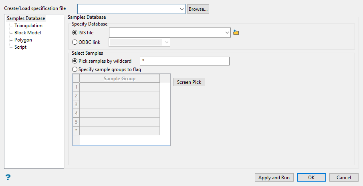Open help via the blue question mark
The image size is (363, 186).
click(x=8, y=177)
